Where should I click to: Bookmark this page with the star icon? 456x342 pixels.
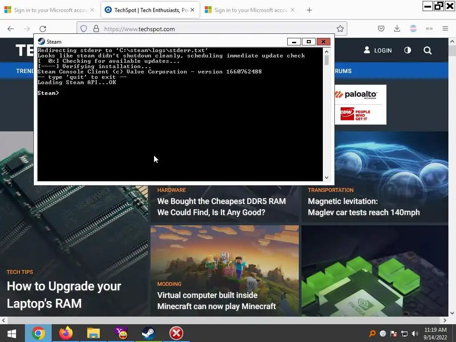[x=340, y=29]
